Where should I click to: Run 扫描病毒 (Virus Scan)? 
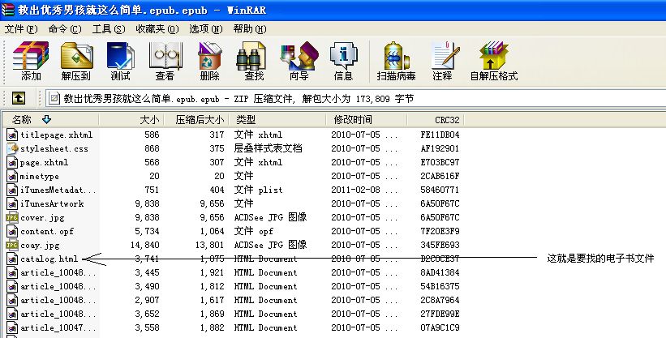[396, 61]
